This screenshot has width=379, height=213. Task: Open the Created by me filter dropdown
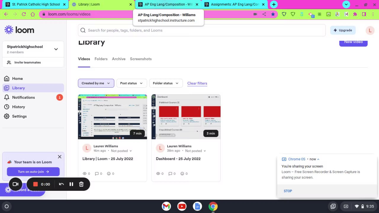pos(96,83)
